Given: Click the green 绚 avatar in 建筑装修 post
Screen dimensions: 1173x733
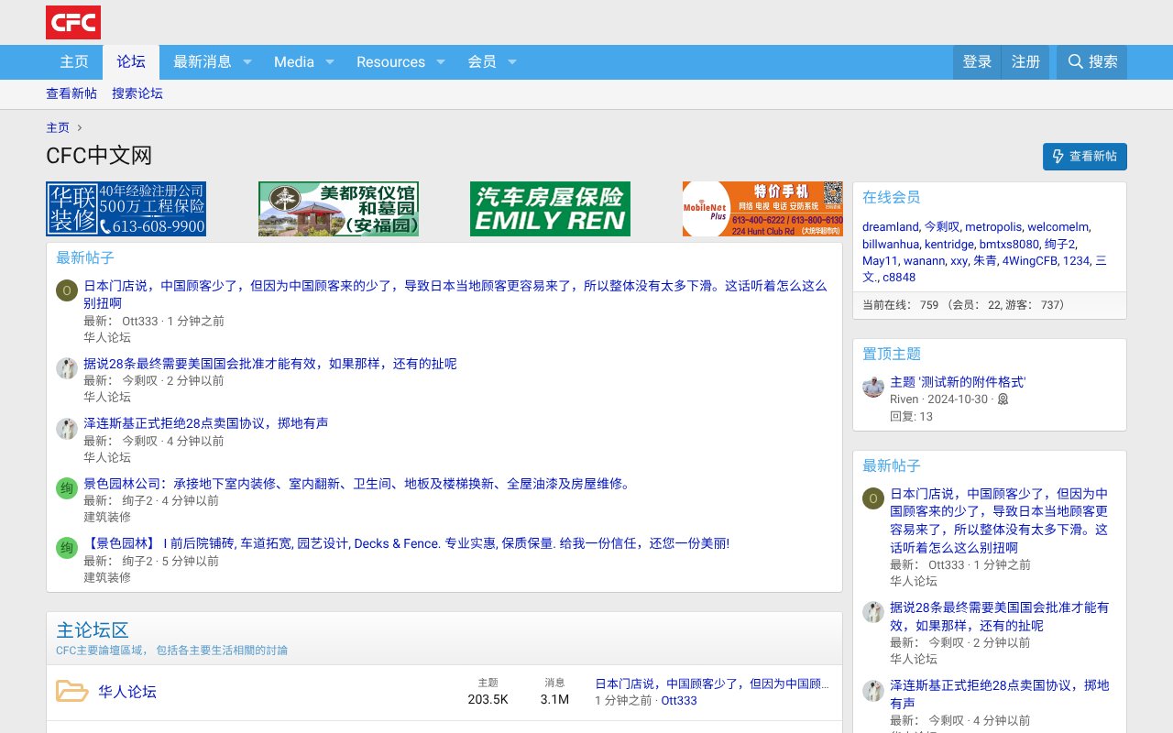Looking at the screenshot, I should (x=65, y=549).
